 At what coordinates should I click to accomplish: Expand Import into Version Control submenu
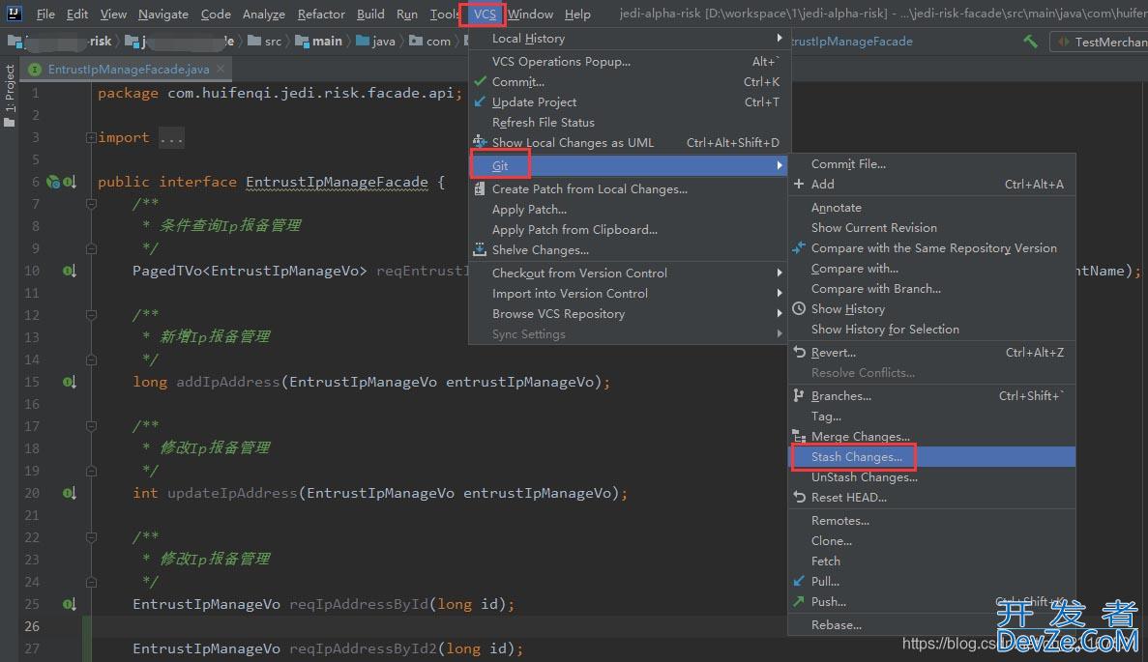[x=629, y=294]
